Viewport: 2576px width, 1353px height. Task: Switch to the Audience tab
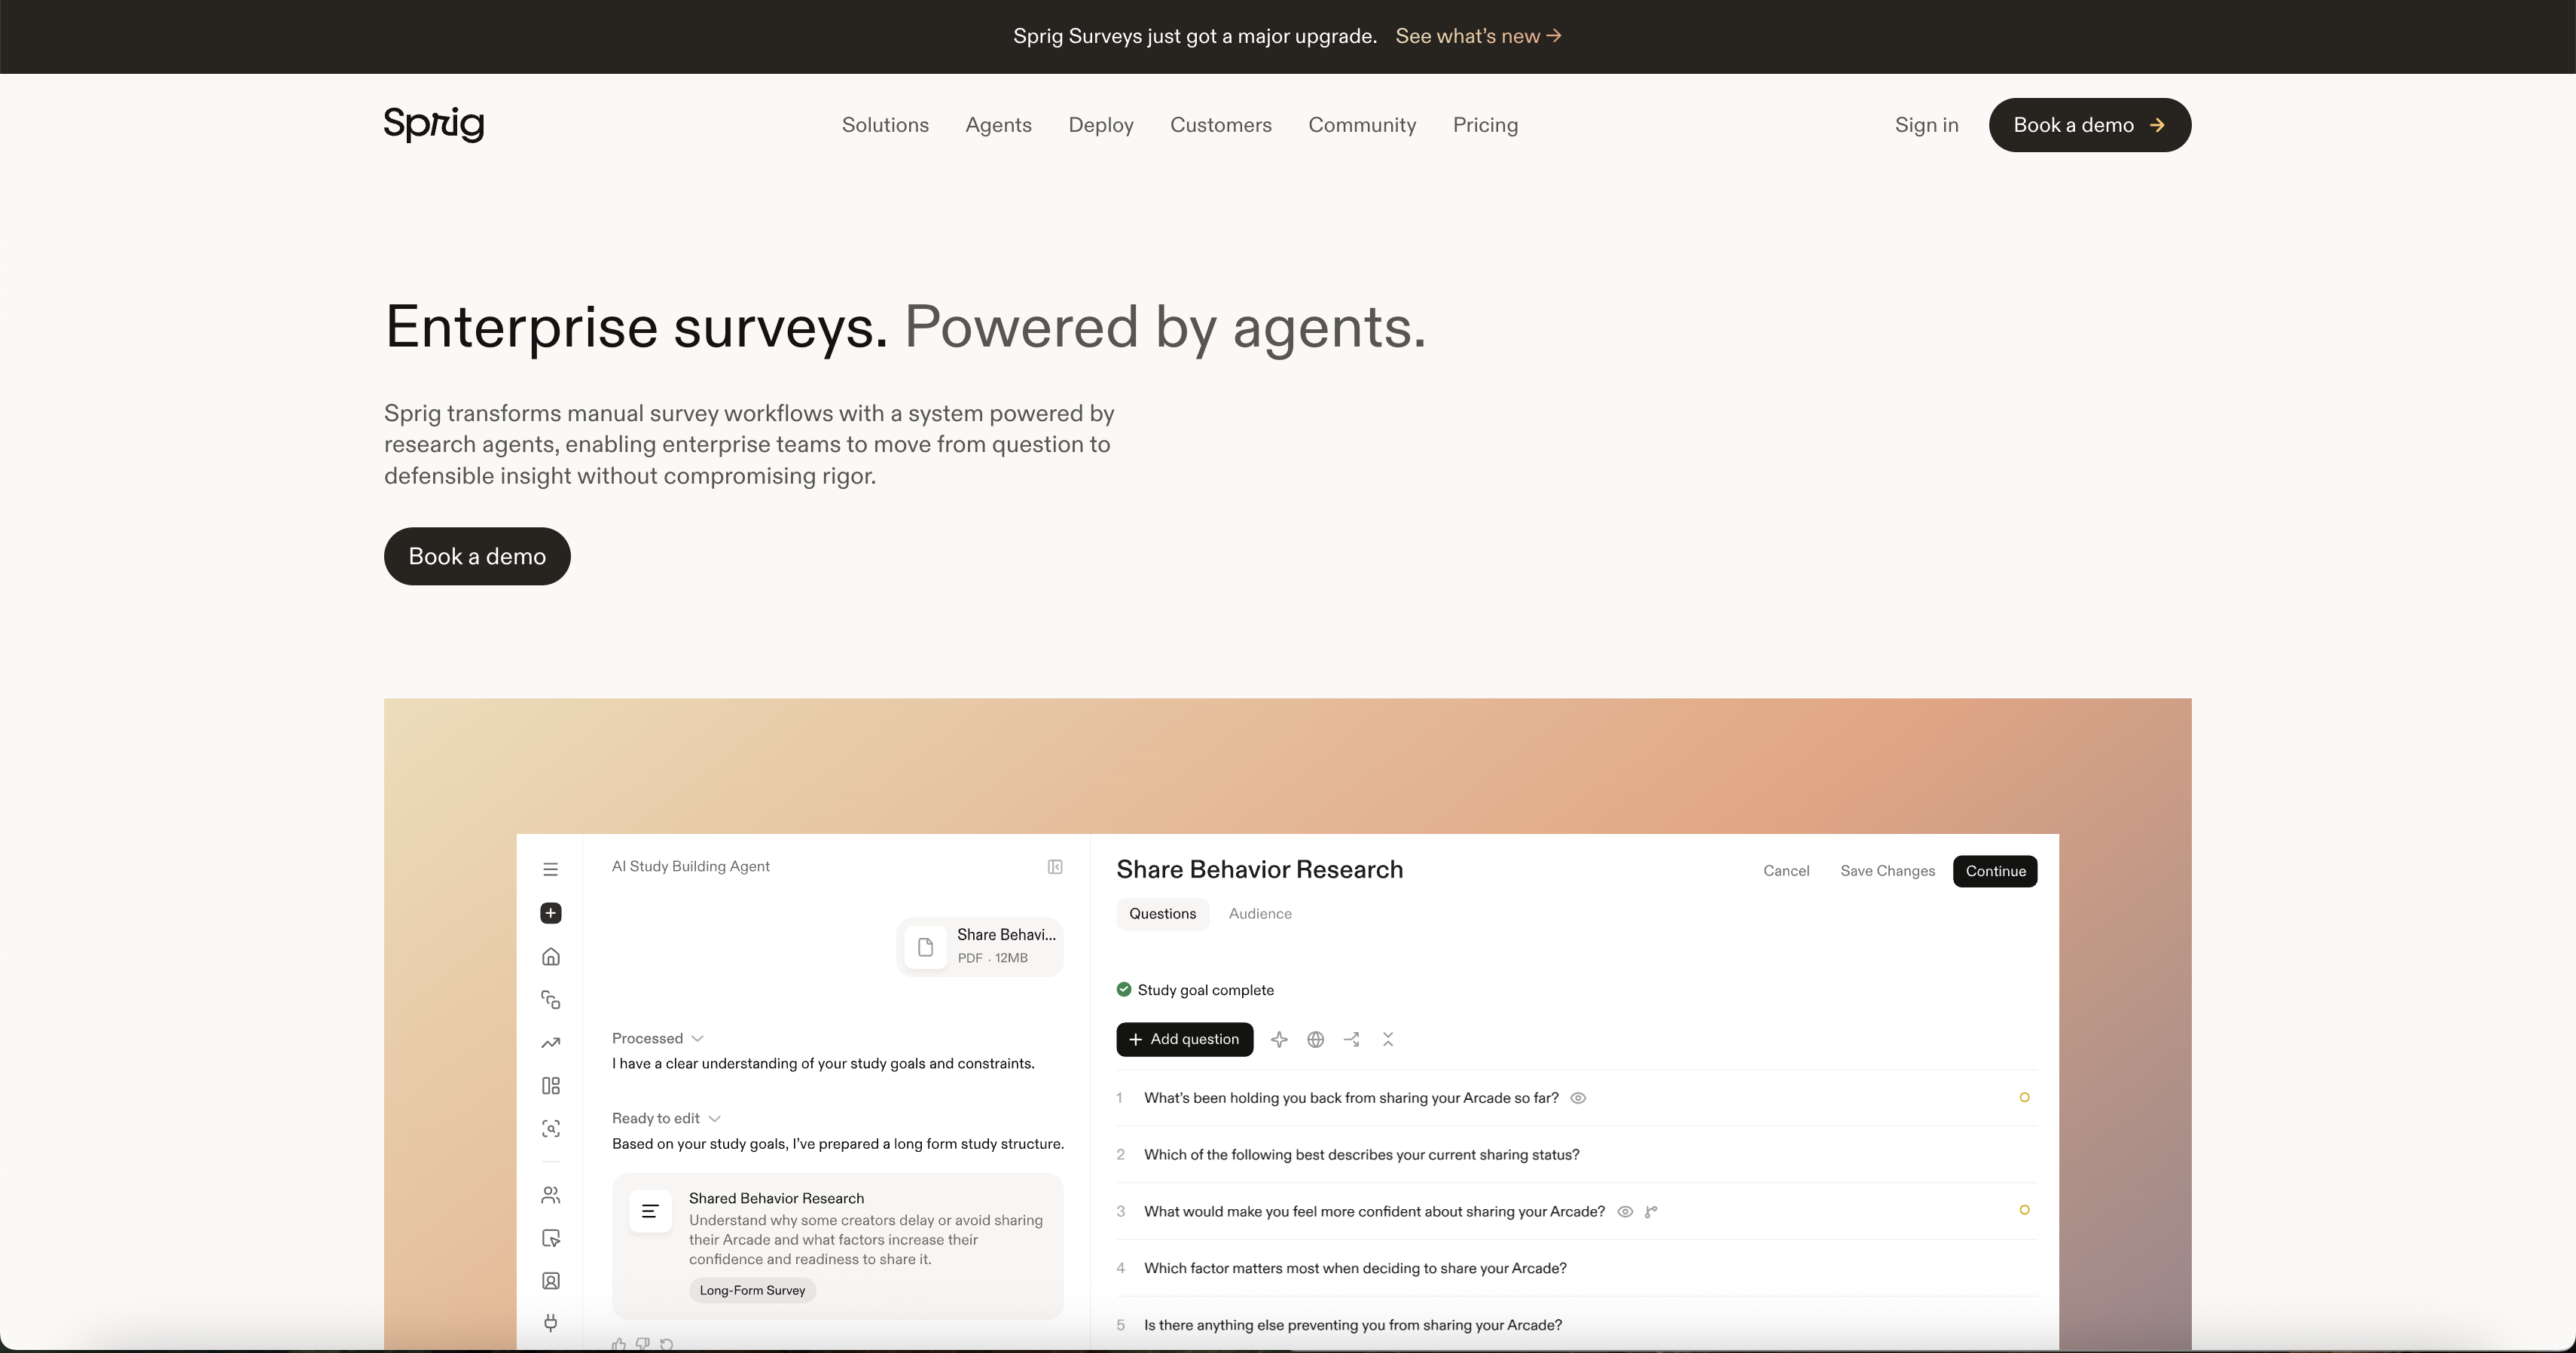(x=1260, y=914)
